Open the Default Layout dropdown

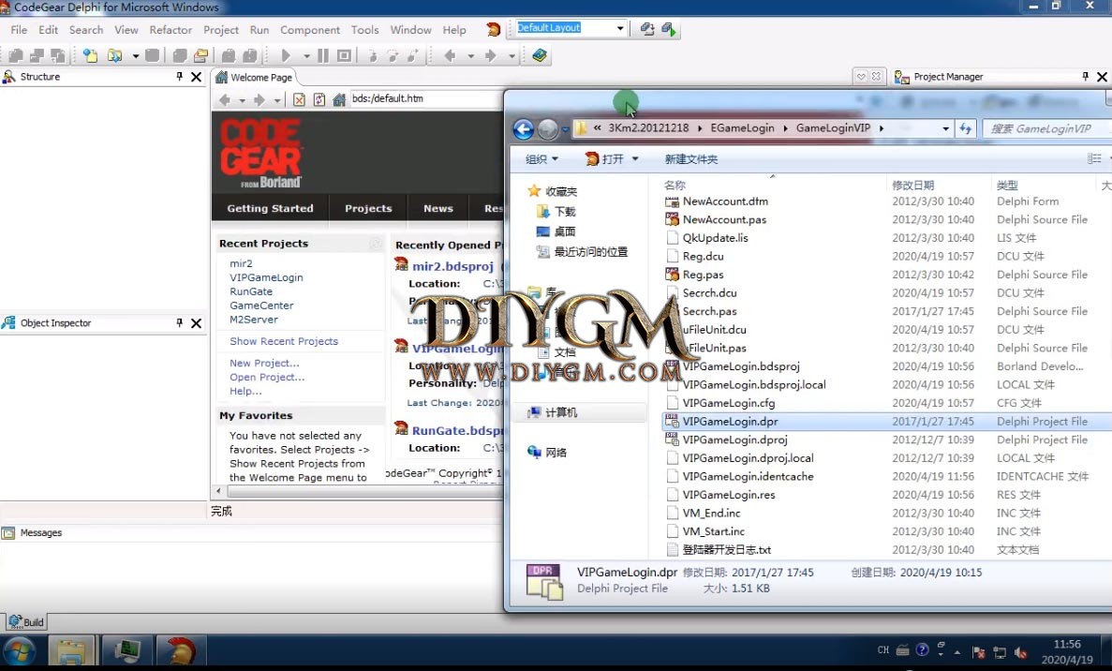pyautogui.click(x=620, y=28)
